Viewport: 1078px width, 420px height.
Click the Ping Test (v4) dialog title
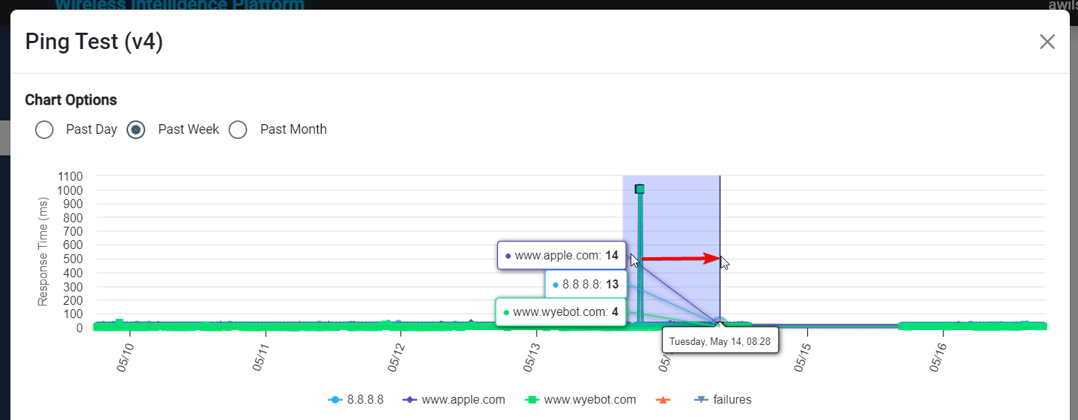coord(94,42)
